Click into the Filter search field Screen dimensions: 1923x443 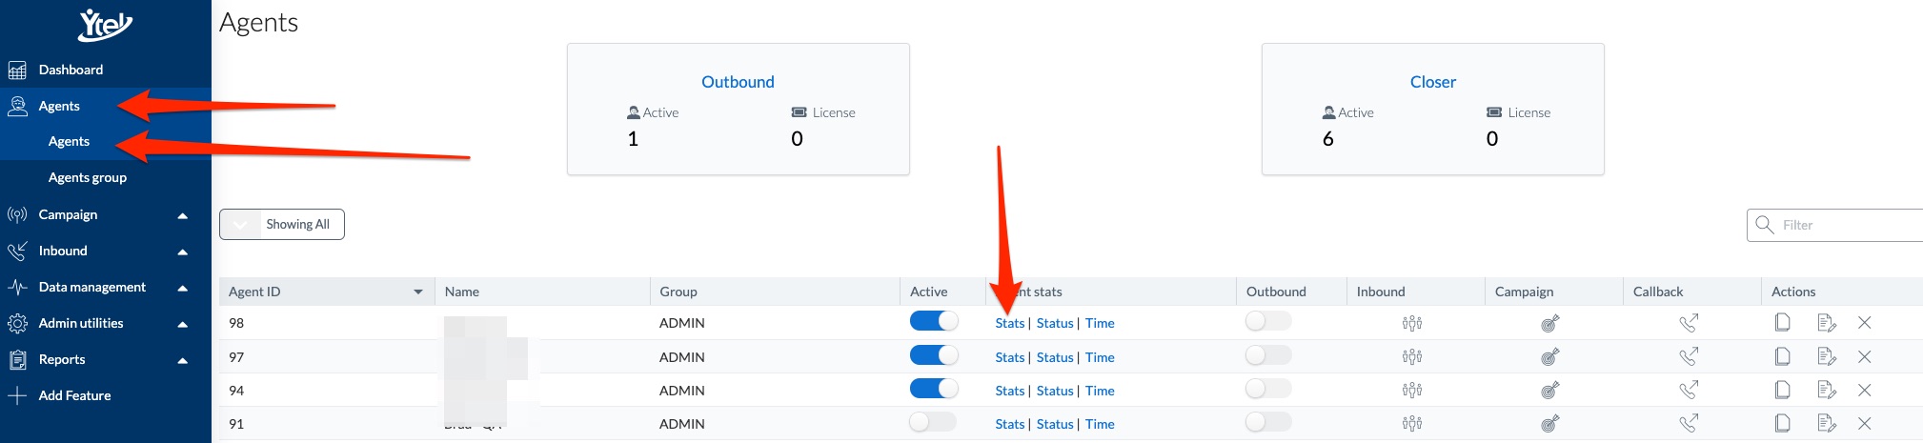click(1836, 225)
